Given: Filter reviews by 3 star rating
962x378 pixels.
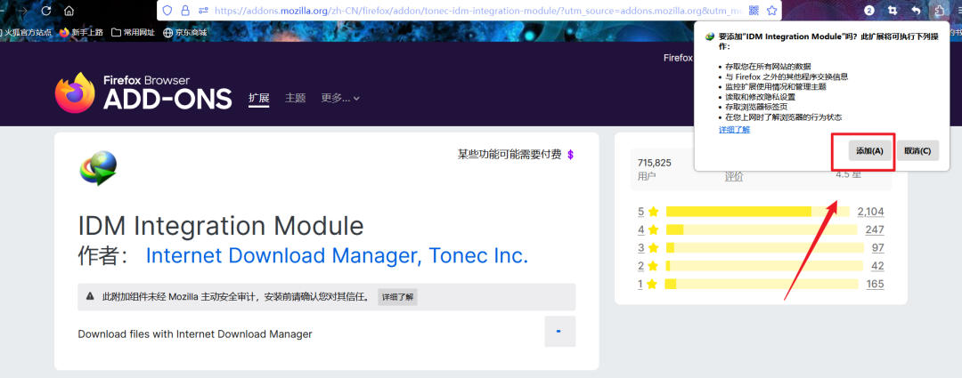Looking at the screenshot, I should click(648, 247).
